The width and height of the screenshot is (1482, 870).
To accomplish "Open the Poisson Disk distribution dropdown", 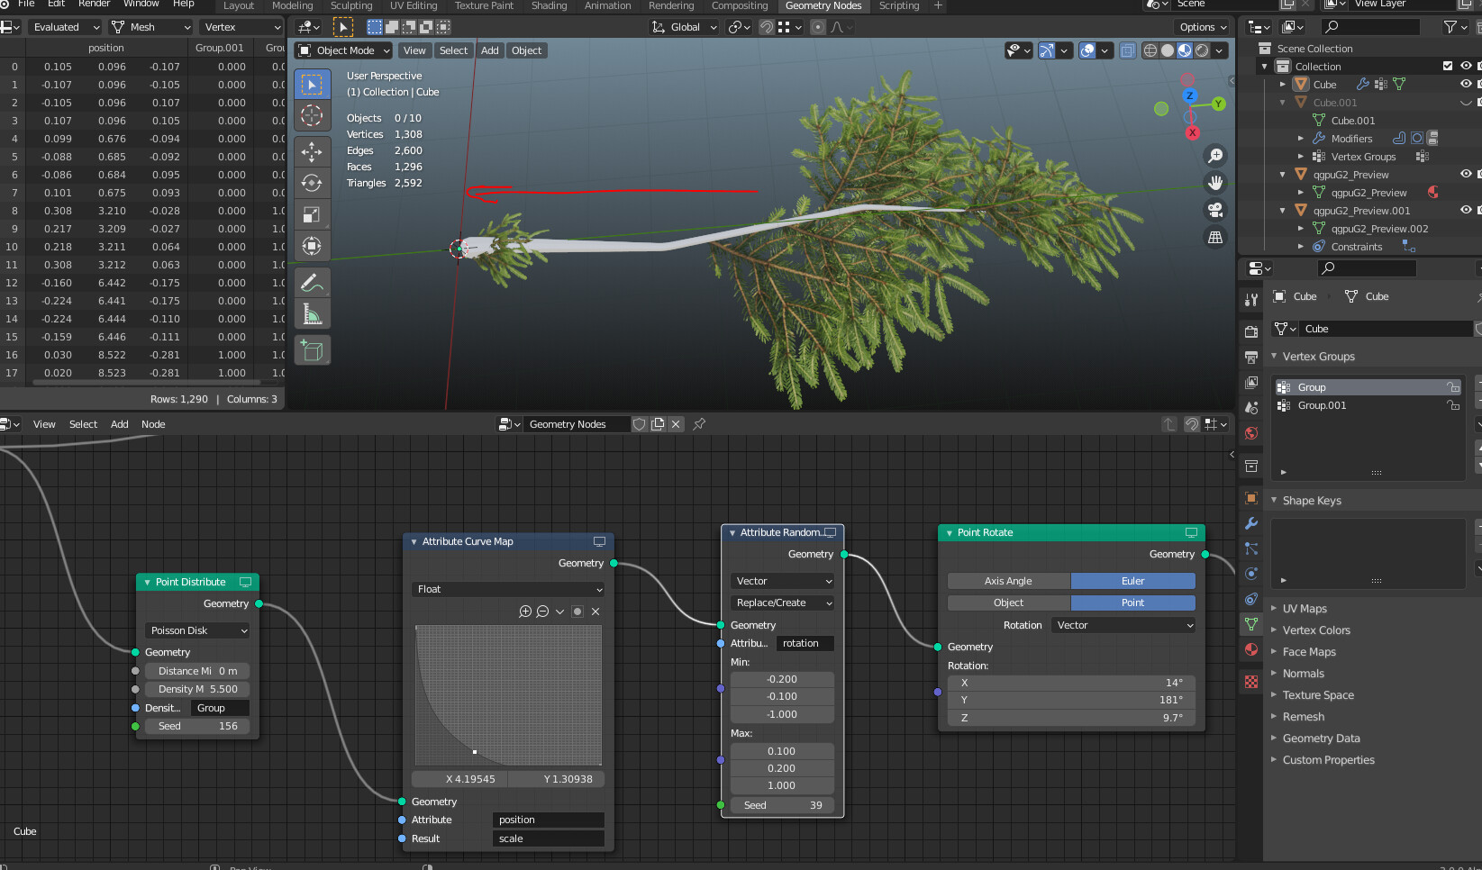I will (197, 630).
